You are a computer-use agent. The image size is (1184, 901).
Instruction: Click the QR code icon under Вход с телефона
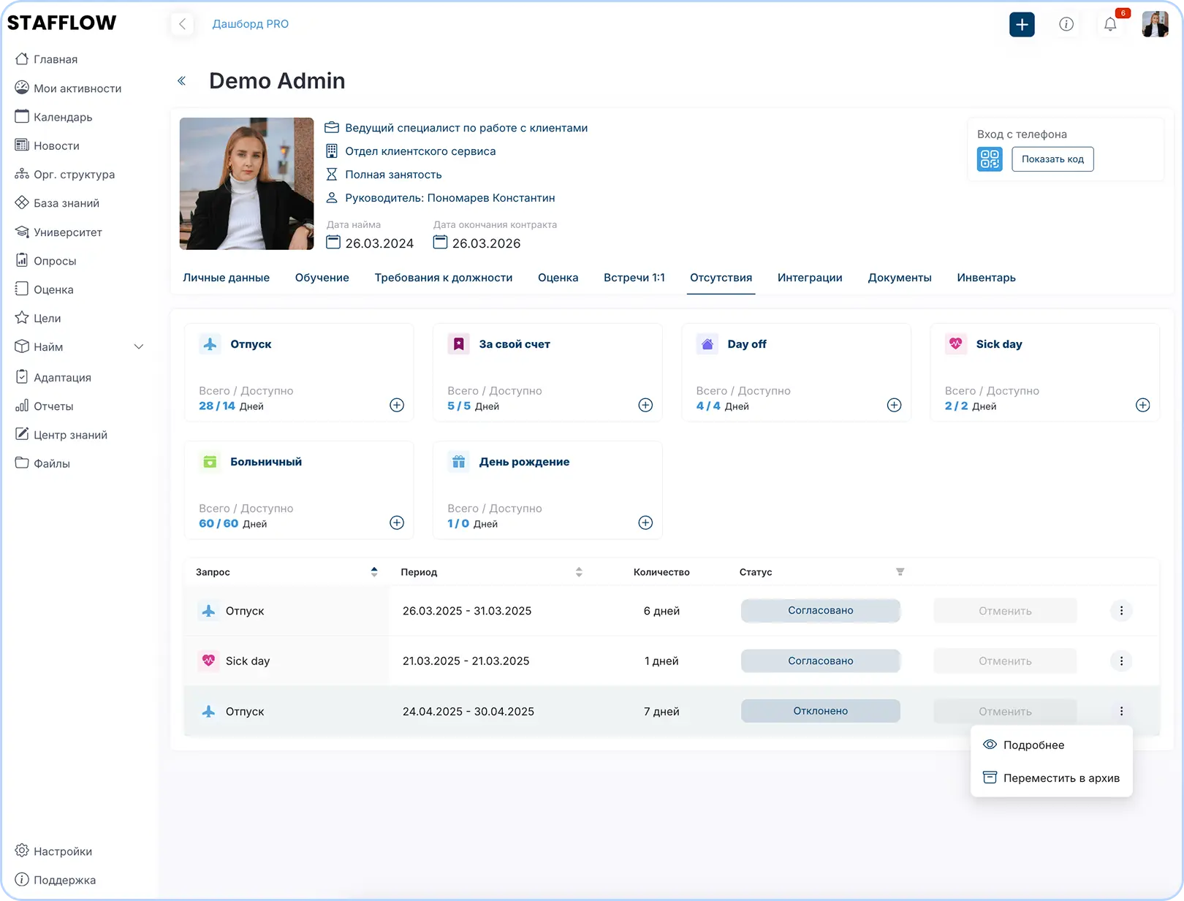click(990, 159)
